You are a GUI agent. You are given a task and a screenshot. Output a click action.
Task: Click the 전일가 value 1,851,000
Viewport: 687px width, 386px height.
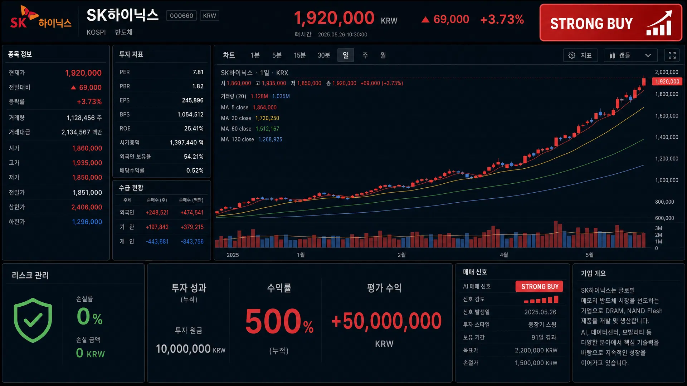(x=87, y=193)
